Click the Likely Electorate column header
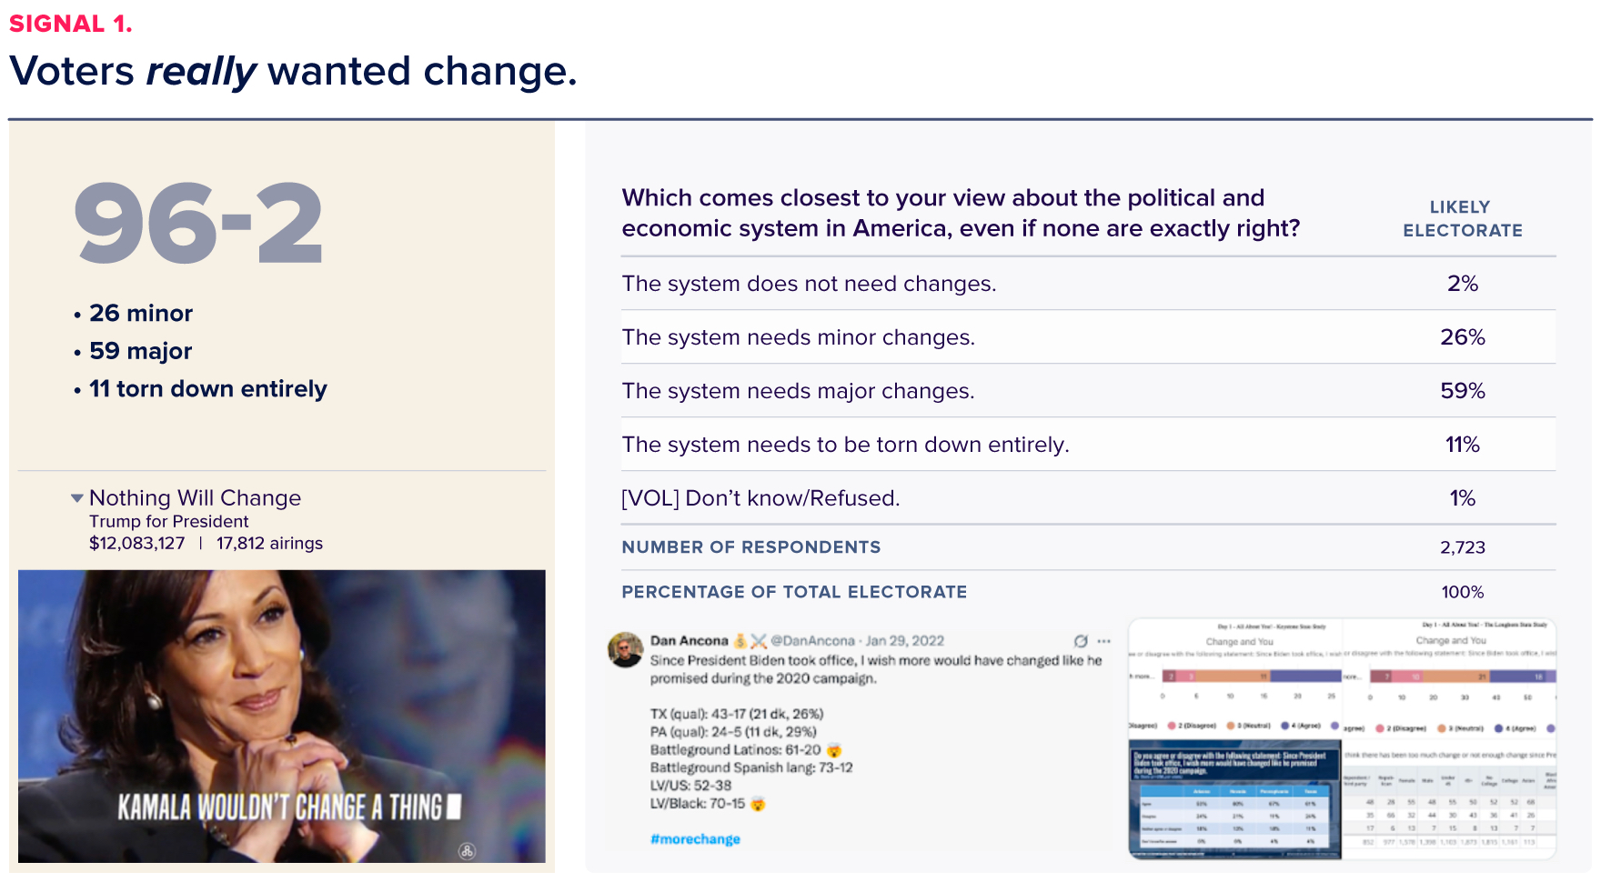Image resolution: width=1601 pixels, height=882 pixels. pyautogui.click(x=1462, y=219)
